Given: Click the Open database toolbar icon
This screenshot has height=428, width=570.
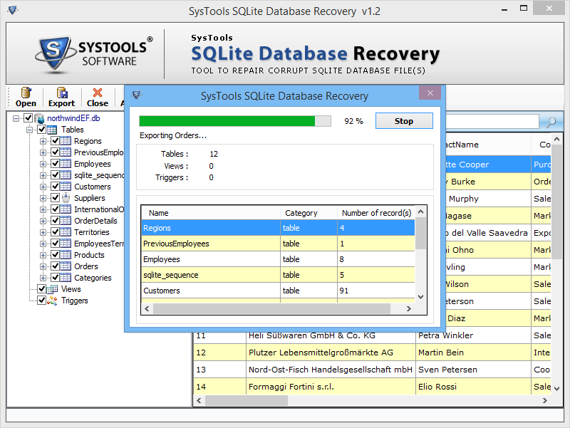Looking at the screenshot, I should (x=26, y=93).
